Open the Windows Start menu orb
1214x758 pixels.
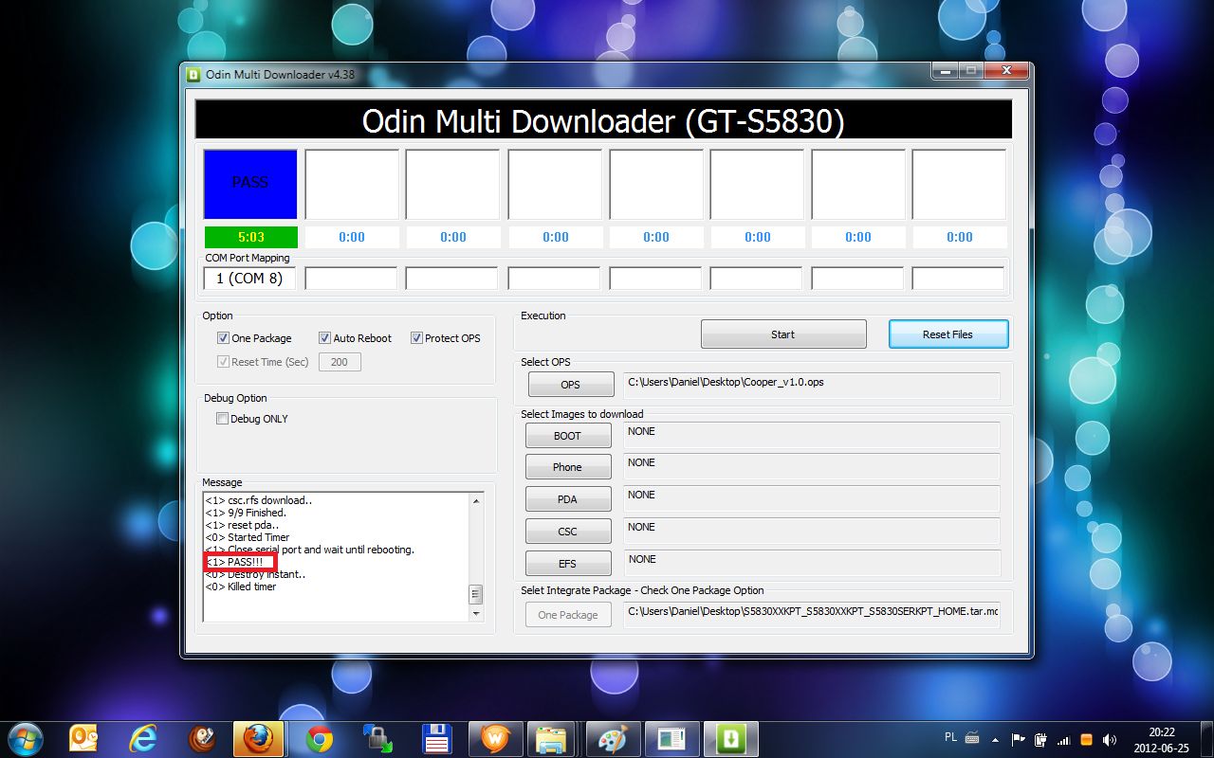[x=25, y=738]
